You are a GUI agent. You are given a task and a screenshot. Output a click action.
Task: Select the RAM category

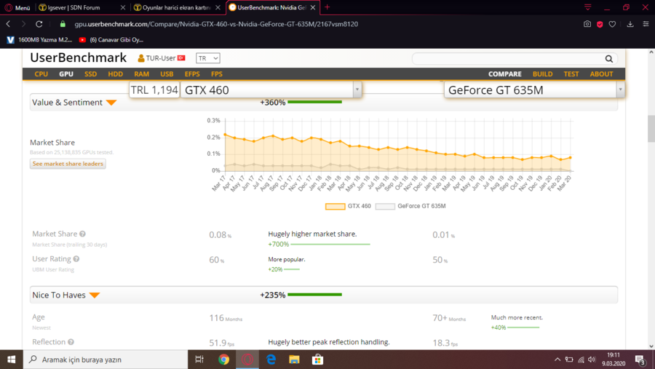pos(142,74)
